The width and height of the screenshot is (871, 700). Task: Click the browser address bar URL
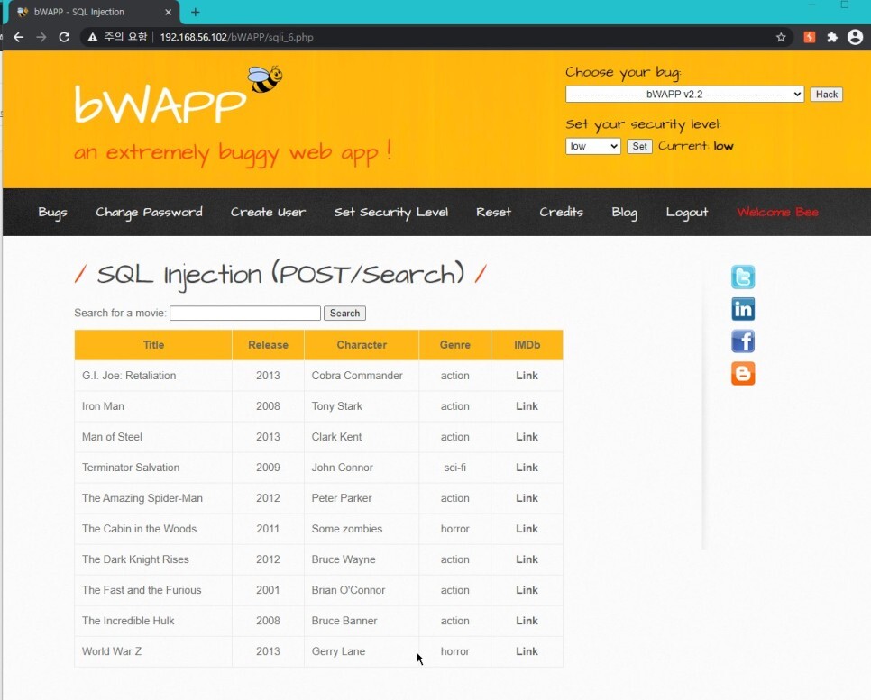pos(236,37)
